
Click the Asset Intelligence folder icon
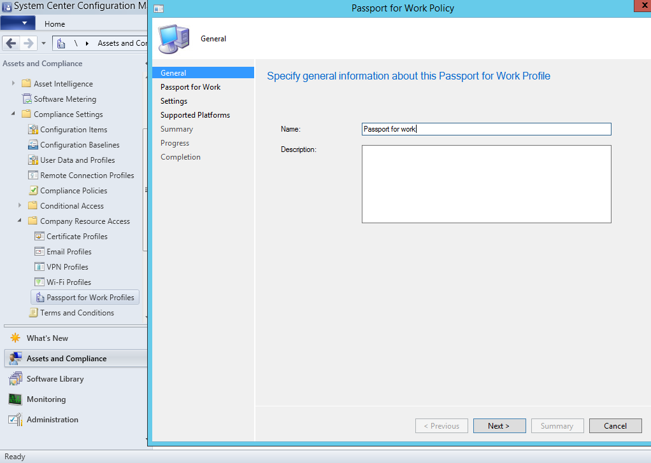click(26, 83)
